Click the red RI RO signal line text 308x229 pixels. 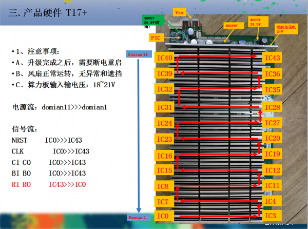[49, 184]
